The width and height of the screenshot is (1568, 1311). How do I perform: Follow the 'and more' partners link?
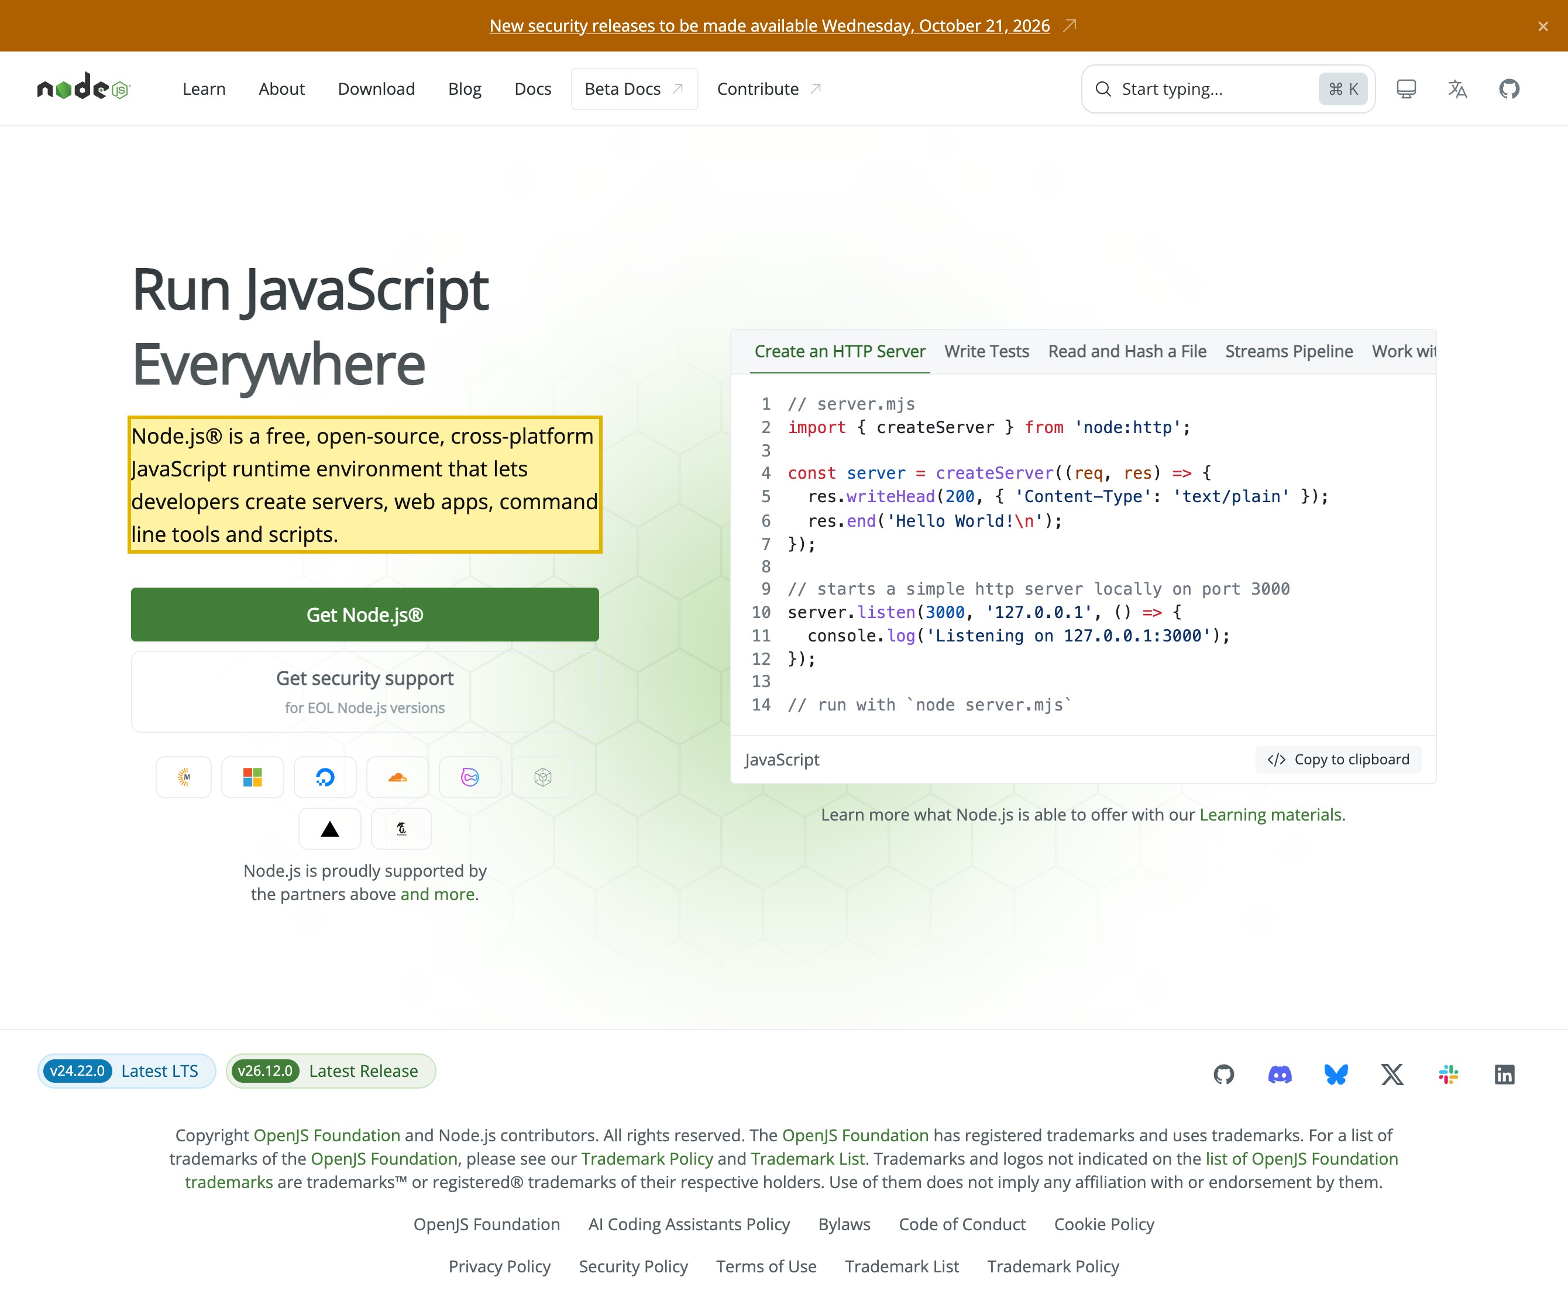click(x=438, y=894)
